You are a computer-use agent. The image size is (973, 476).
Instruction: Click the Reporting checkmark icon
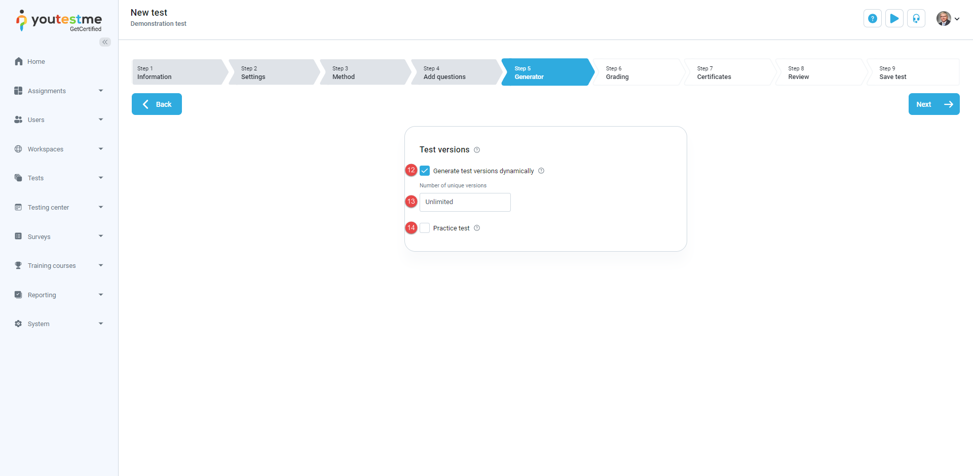pos(18,295)
